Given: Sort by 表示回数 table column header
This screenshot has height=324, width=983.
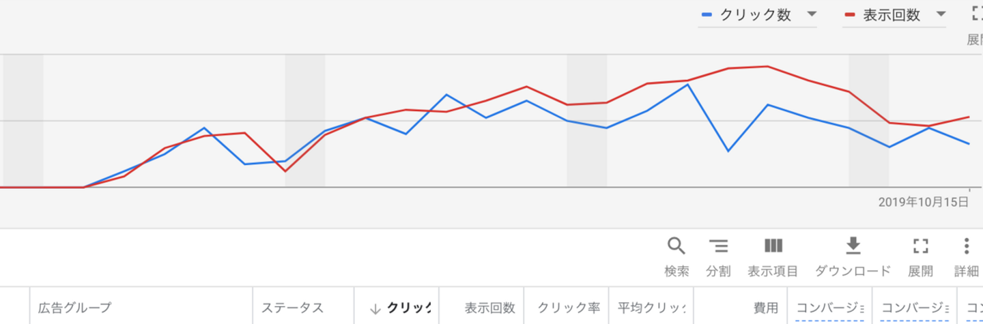Looking at the screenshot, I should (489, 308).
